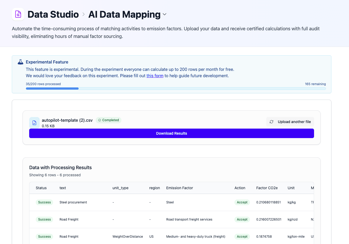This screenshot has width=349, height=244.
Task: Click the 'kg/ton-mile' unit cell
Action: (x=296, y=237)
